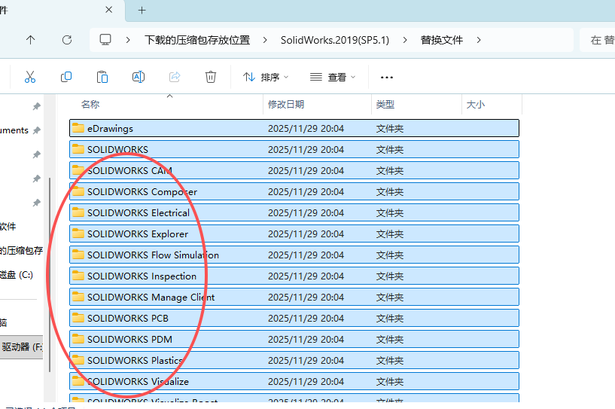Expand chevron after 下载的压缩包存放位置

click(x=265, y=40)
